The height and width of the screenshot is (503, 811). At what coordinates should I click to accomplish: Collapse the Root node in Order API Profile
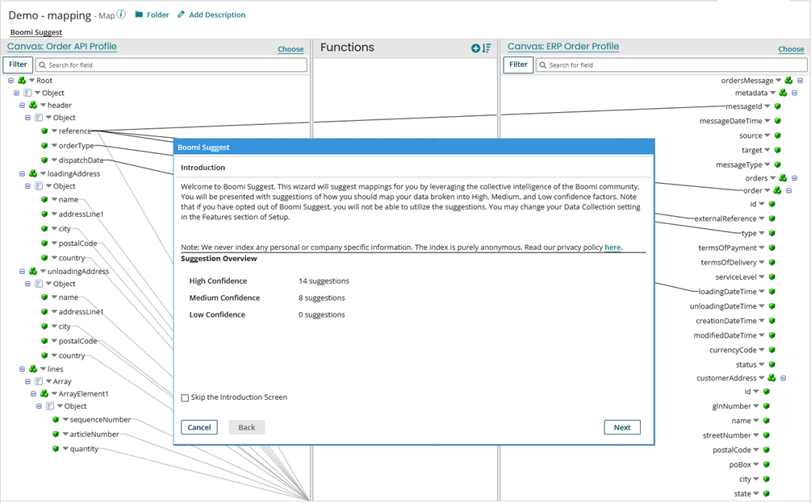[x=10, y=81]
